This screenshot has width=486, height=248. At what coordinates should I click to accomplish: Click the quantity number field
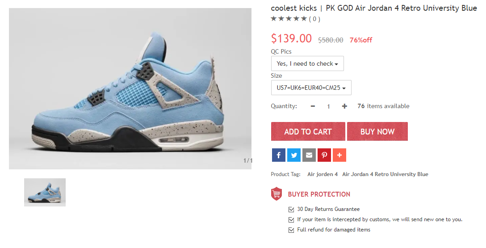(x=328, y=107)
